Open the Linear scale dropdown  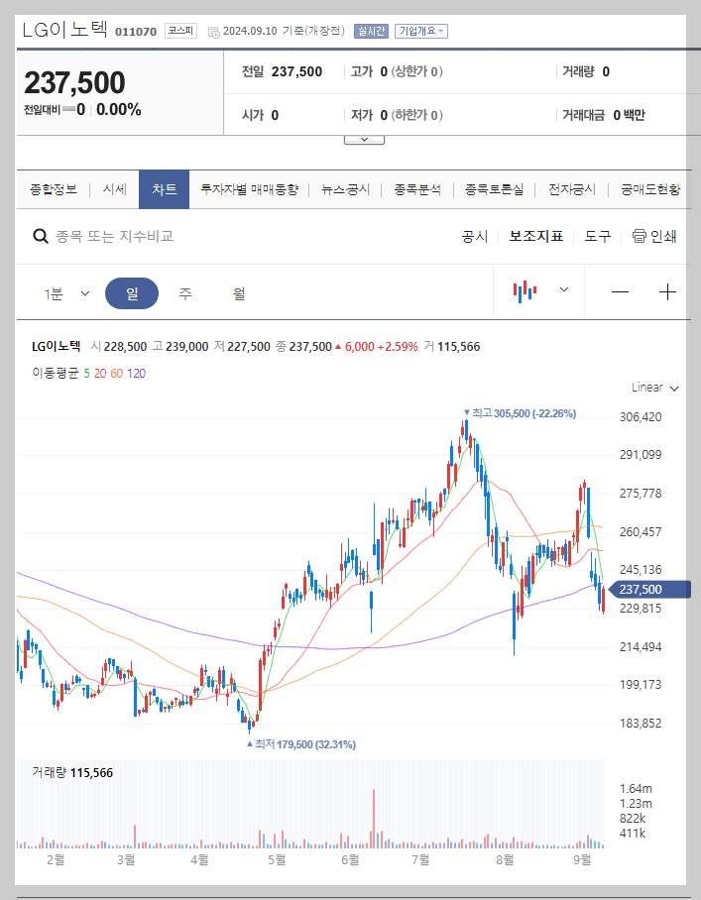(x=655, y=388)
